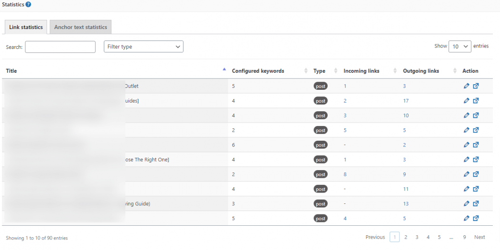The image size is (500, 250).
Task: Edit the row with 11 outgoing links
Action: point(467,189)
